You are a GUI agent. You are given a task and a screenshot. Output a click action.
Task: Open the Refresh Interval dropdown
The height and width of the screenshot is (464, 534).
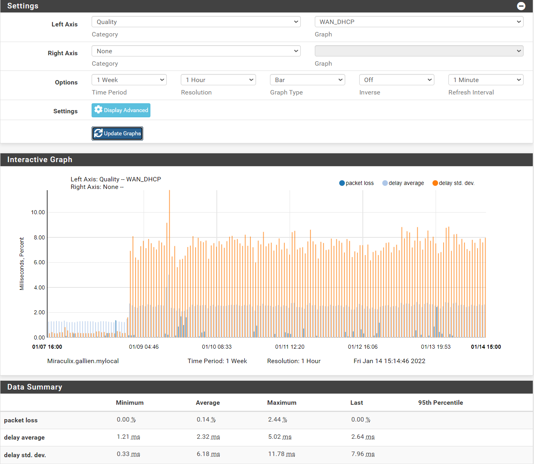tap(486, 80)
